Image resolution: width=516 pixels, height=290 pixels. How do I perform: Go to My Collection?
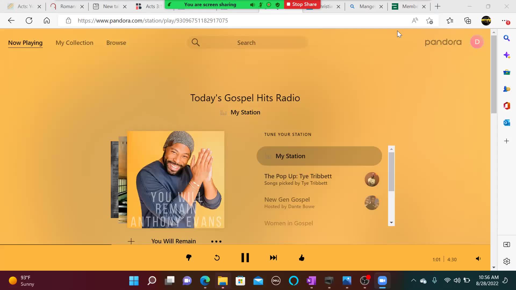click(74, 43)
